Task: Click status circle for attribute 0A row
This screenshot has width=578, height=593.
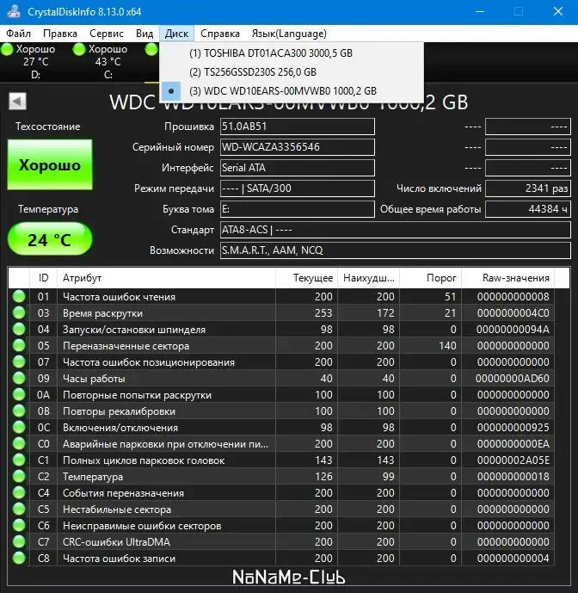Action: [x=19, y=394]
